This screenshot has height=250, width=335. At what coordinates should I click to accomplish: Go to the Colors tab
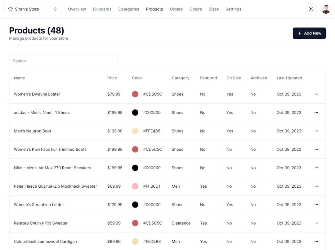pyautogui.click(x=196, y=9)
